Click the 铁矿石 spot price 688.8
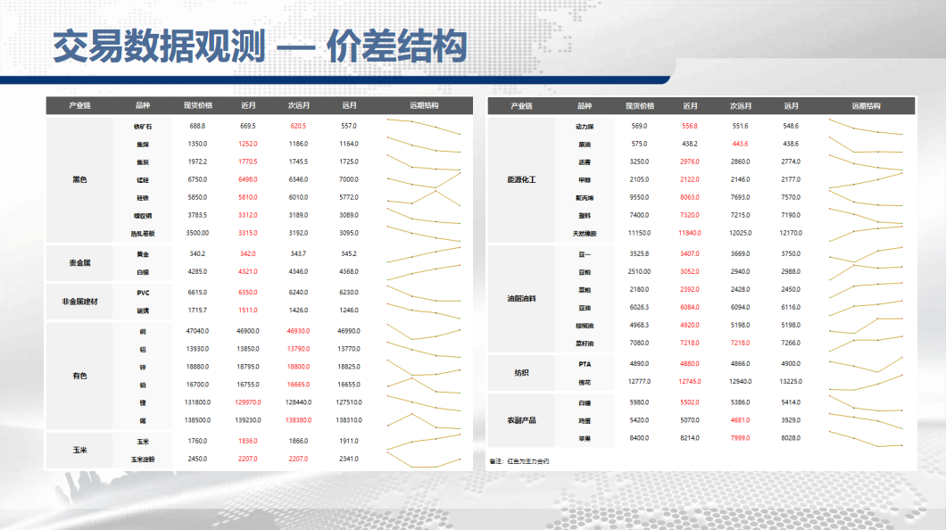This screenshot has width=946, height=530. 197,126
